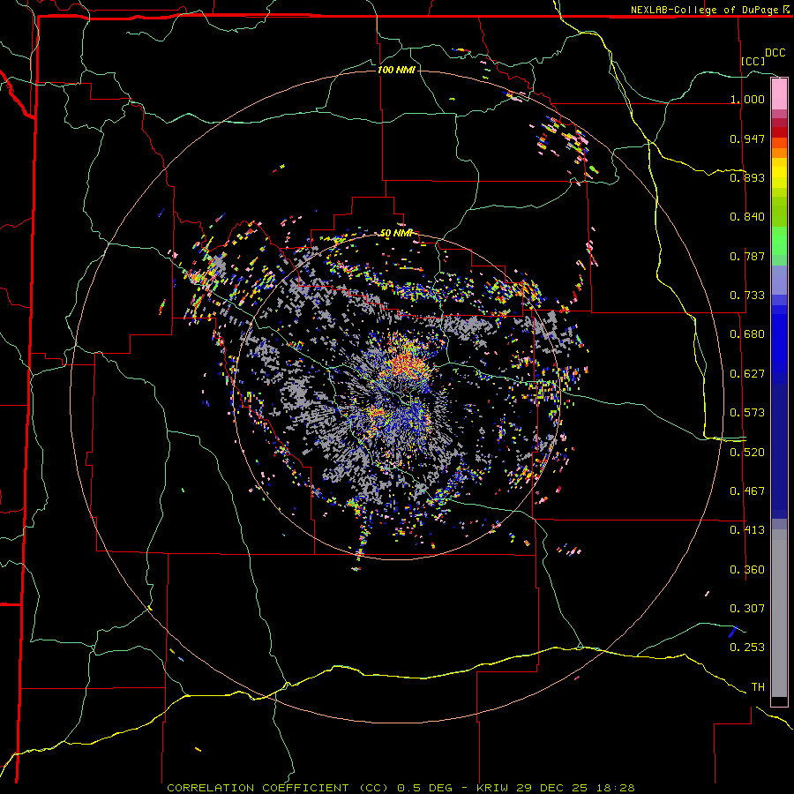The height and width of the screenshot is (794, 794).
Task: Click the DCC label above the legend
Action: [775, 53]
